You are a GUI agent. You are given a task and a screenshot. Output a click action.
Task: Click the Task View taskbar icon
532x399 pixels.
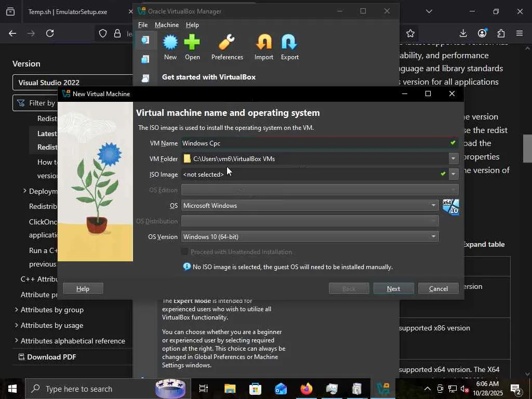(x=204, y=389)
